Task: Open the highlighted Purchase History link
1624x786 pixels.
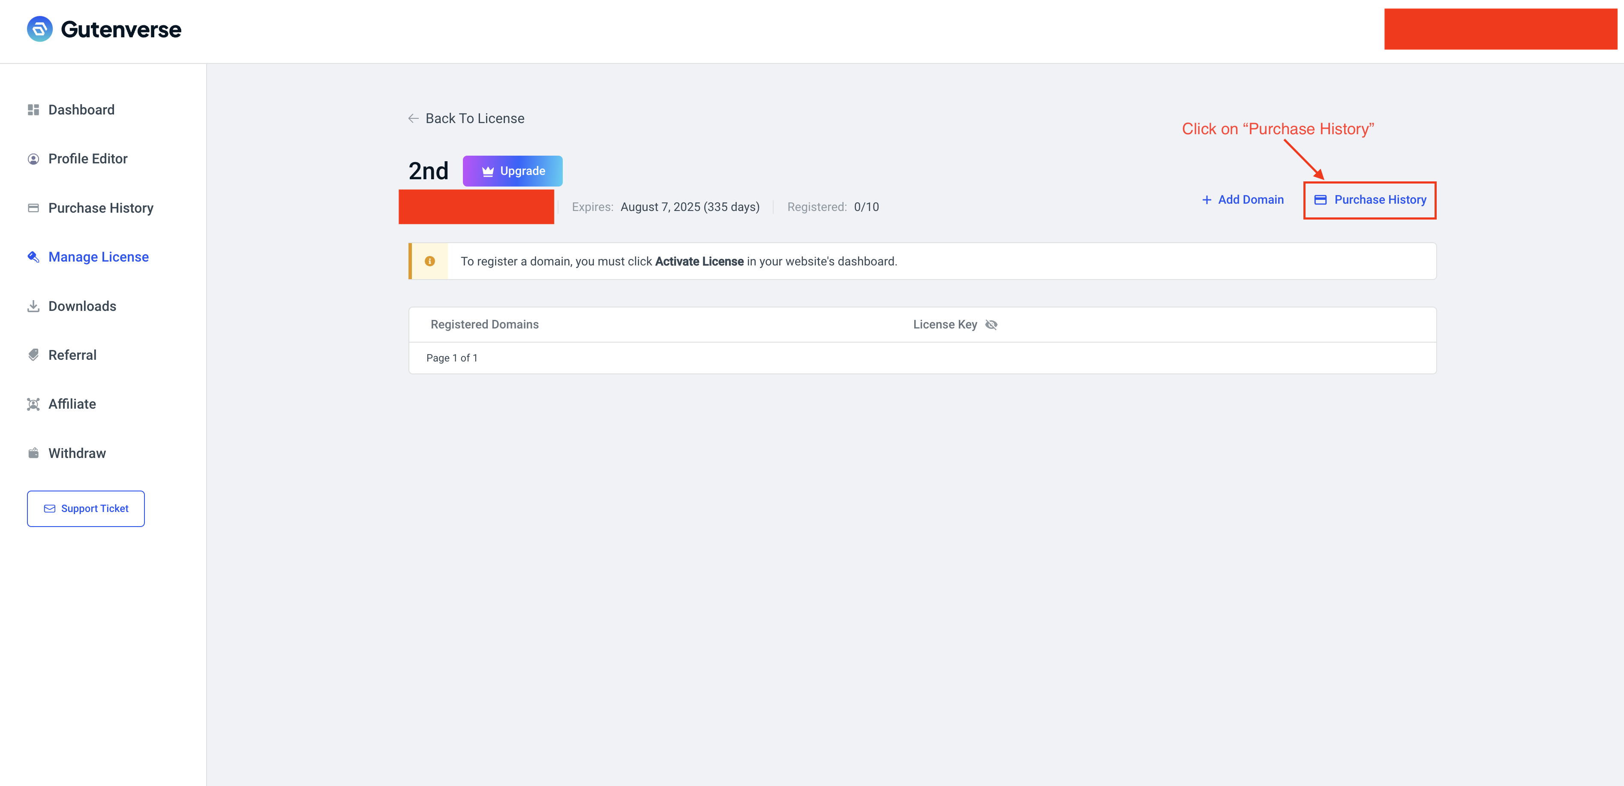Action: (1370, 200)
